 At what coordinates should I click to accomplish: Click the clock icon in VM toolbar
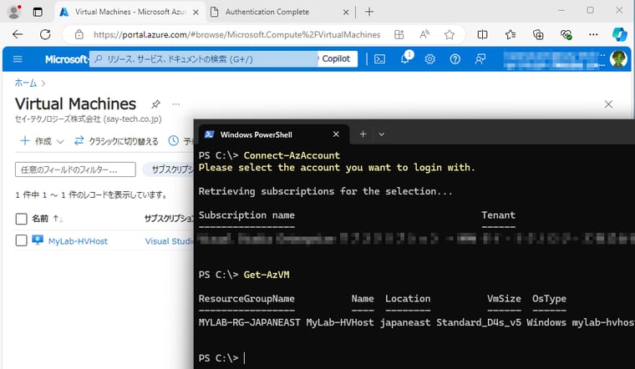173,141
